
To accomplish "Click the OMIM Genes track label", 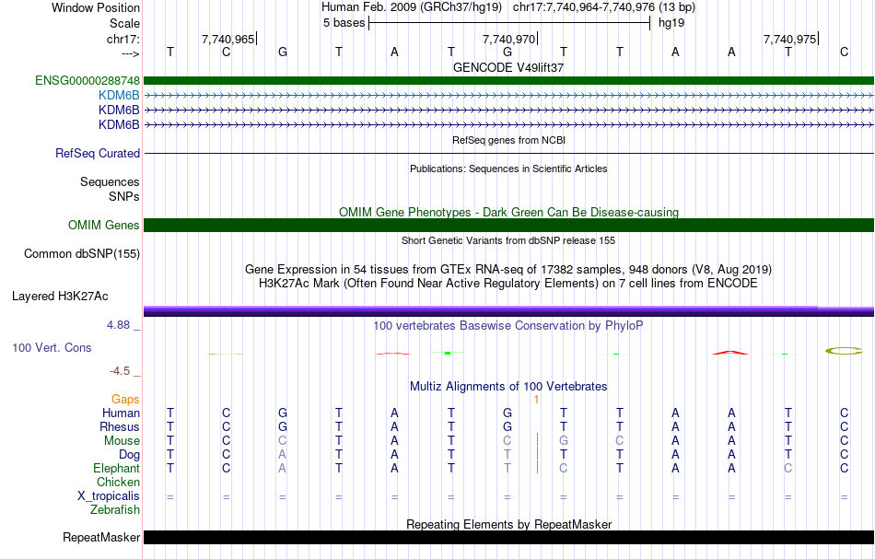I will 104,225.
